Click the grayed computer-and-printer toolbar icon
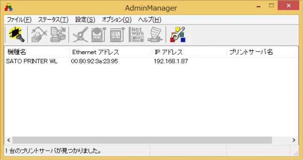This screenshot has width=303, height=160. click(x=58, y=35)
